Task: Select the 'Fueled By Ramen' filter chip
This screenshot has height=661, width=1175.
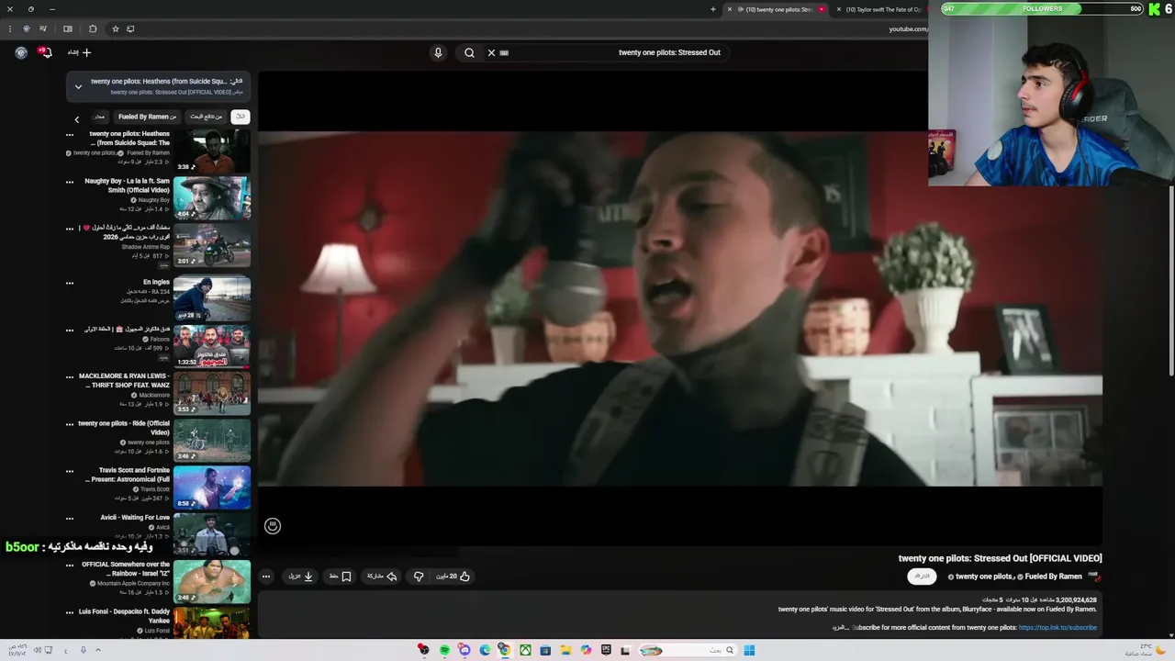Action: pyautogui.click(x=147, y=117)
